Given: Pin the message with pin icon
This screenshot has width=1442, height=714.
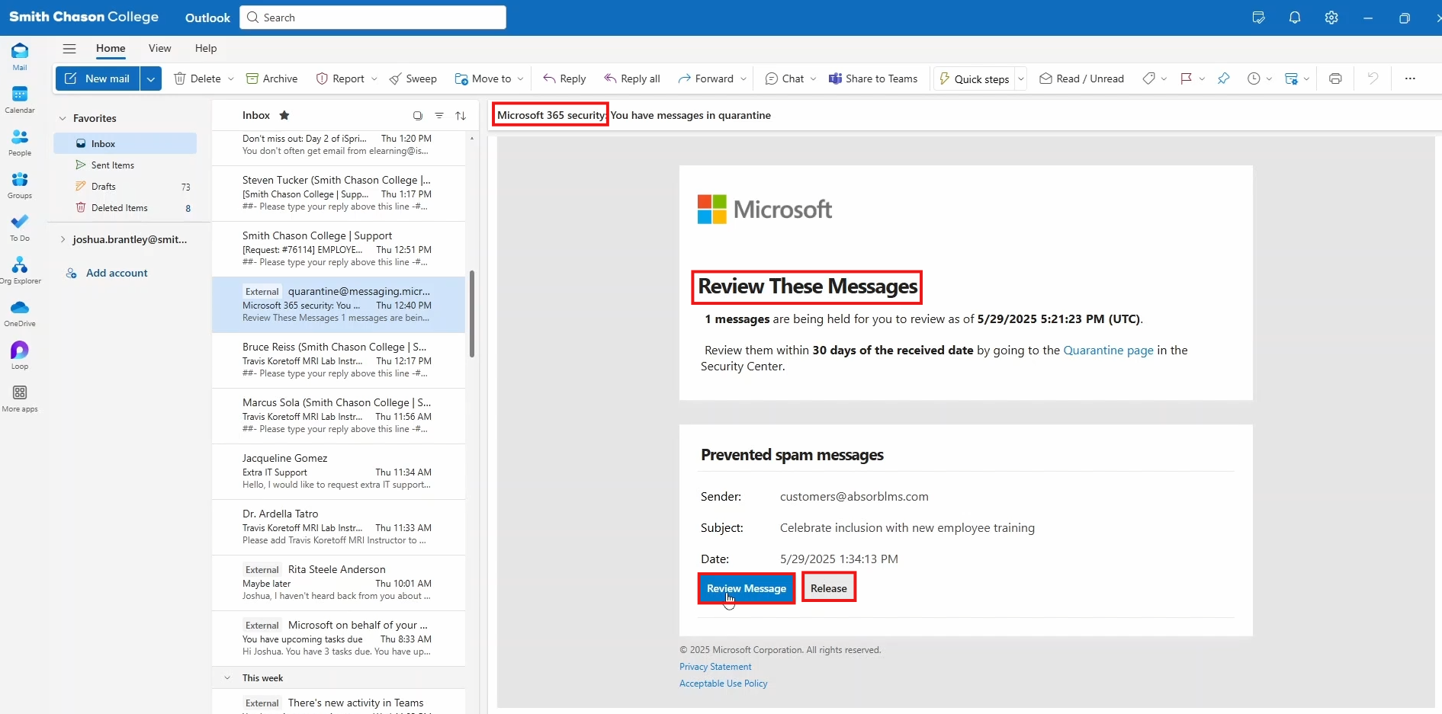Looking at the screenshot, I should [x=1224, y=78].
